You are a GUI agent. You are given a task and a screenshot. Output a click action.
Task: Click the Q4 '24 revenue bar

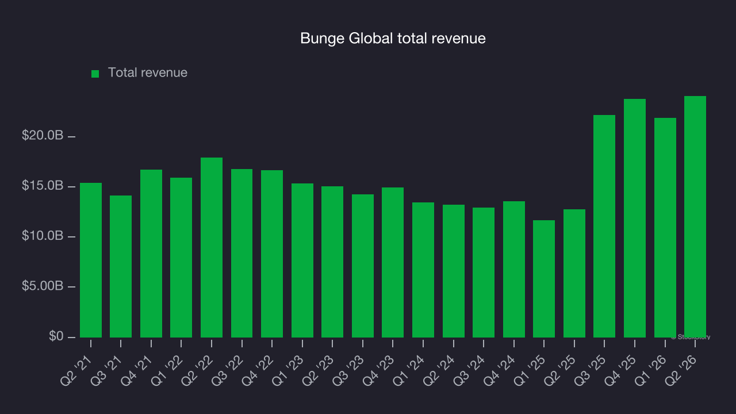[514, 269]
